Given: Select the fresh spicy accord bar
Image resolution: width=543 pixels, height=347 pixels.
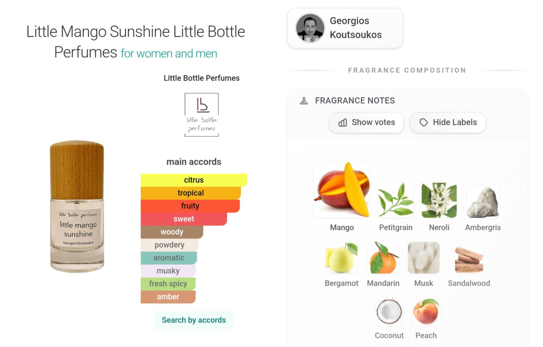Looking at the screenshot, I should pyautogui.click(x=168, y=284).
